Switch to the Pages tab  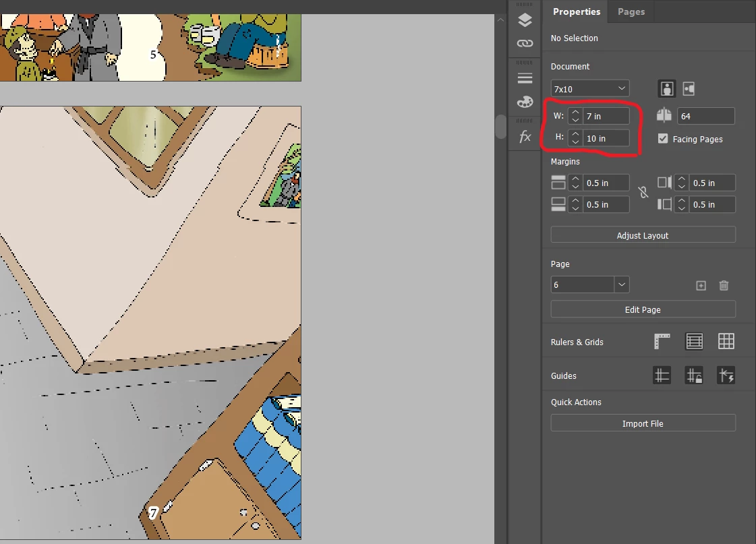pyautogui.click(x=631, y=11)
